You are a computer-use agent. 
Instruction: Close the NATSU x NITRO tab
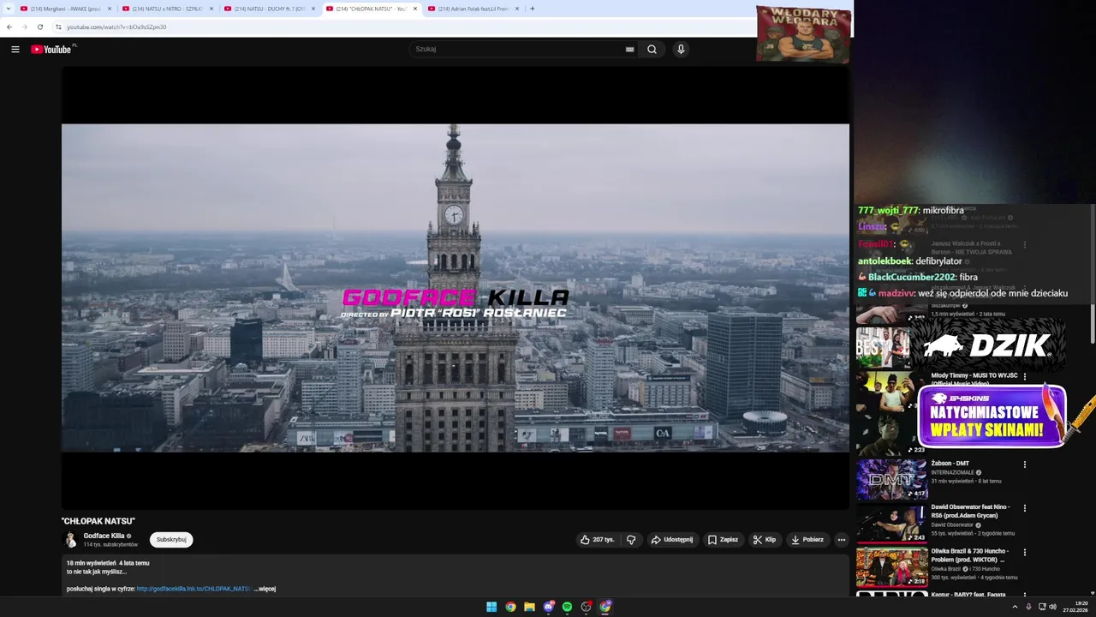click(211, 9)
